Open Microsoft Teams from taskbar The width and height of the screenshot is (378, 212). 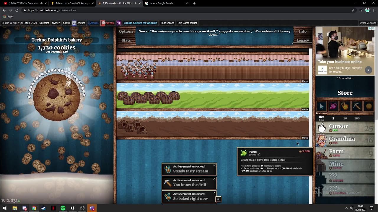pos(92,208)
